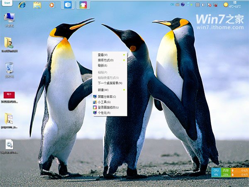Click the tray icon right of volume

coord(210,5)
